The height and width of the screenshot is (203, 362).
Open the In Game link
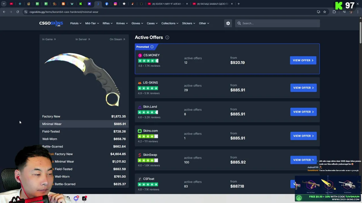click(x=49, y=39)
